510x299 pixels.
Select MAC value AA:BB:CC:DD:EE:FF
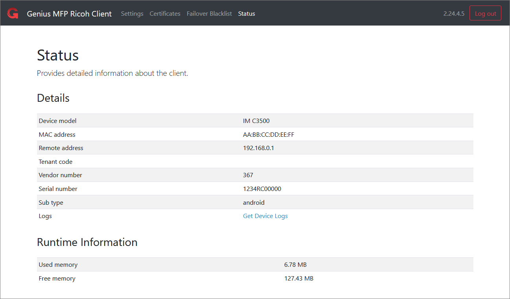(x=269, y=134)
